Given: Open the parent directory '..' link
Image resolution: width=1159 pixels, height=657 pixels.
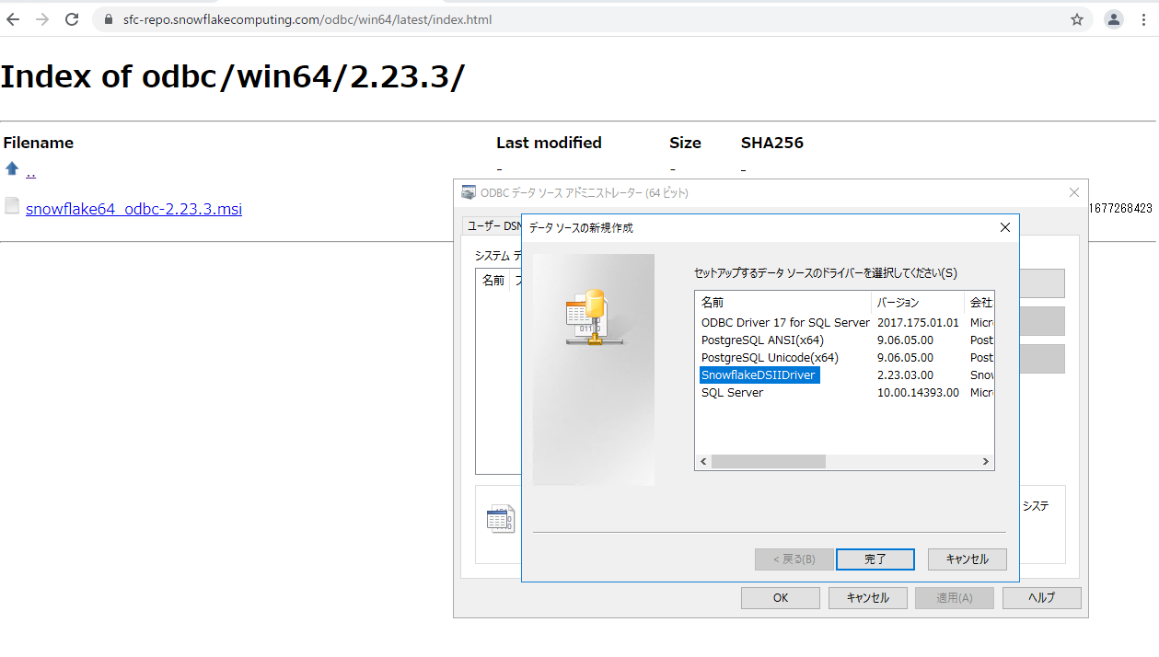Looking at the screenshot, I should tap(30, 171).
